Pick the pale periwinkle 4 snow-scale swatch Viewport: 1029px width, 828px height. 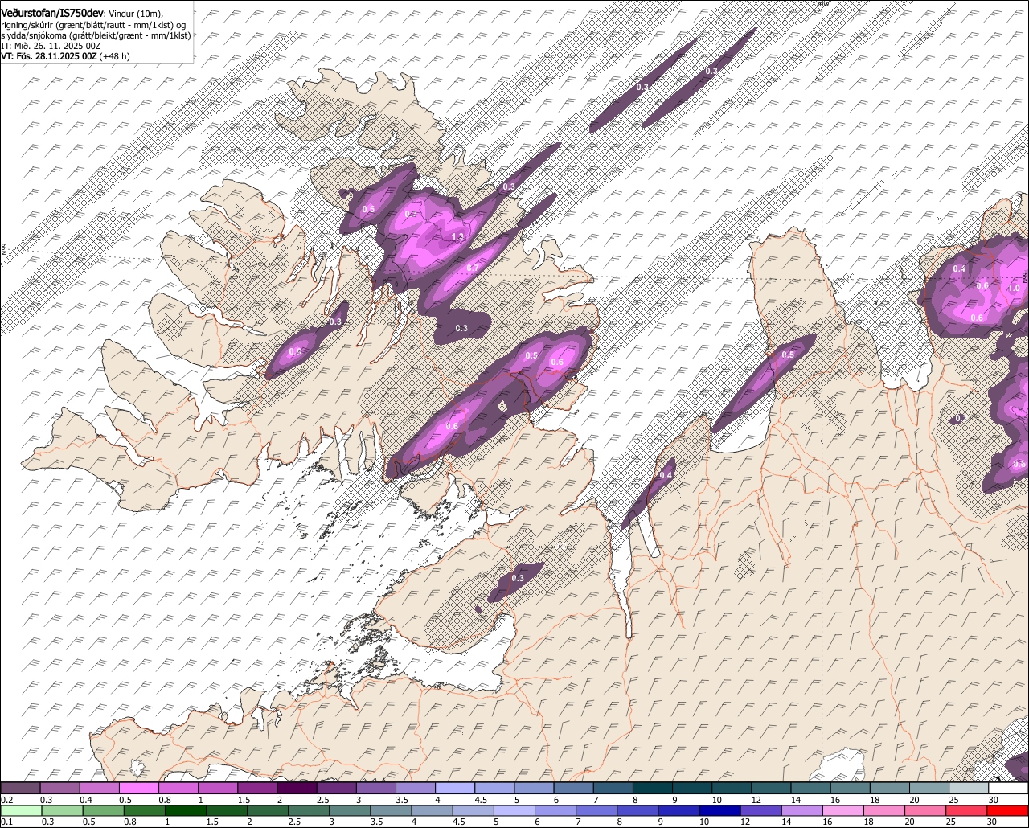pyautogui.click(x=454, y=788)
